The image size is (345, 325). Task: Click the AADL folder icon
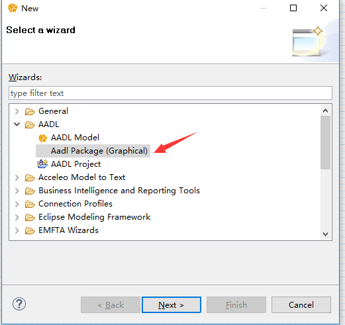pyautogui.click(x=30, y=124)
